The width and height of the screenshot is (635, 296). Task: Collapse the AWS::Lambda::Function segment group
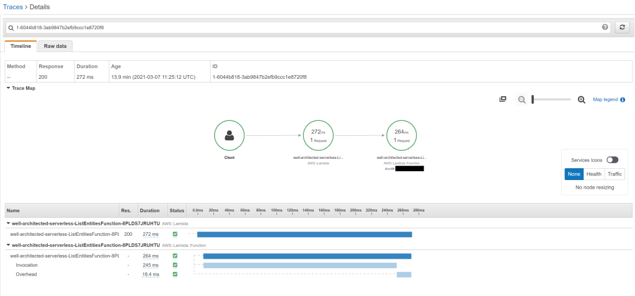(9, 245)
